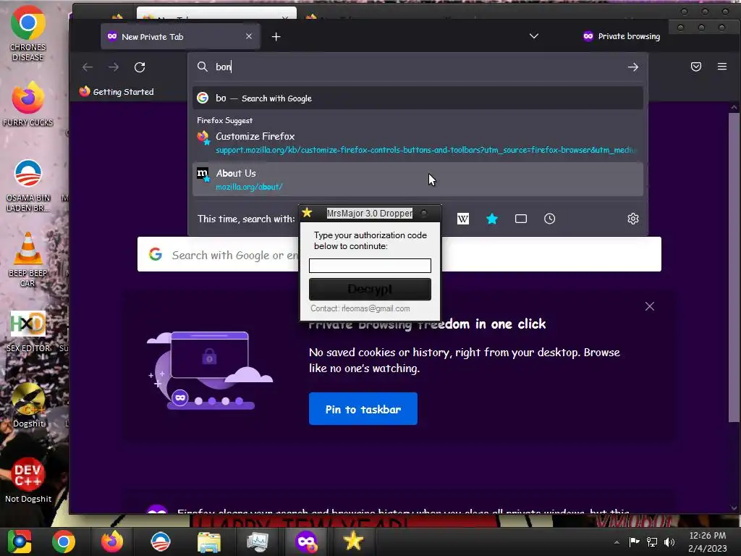Click the Private browsing indicator
Image resolution: width=741 pixels, height=556 pixels.
622,36
